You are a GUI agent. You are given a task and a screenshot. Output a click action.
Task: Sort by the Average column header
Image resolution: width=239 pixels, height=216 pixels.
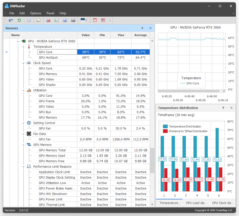click(x=141, y=35)
